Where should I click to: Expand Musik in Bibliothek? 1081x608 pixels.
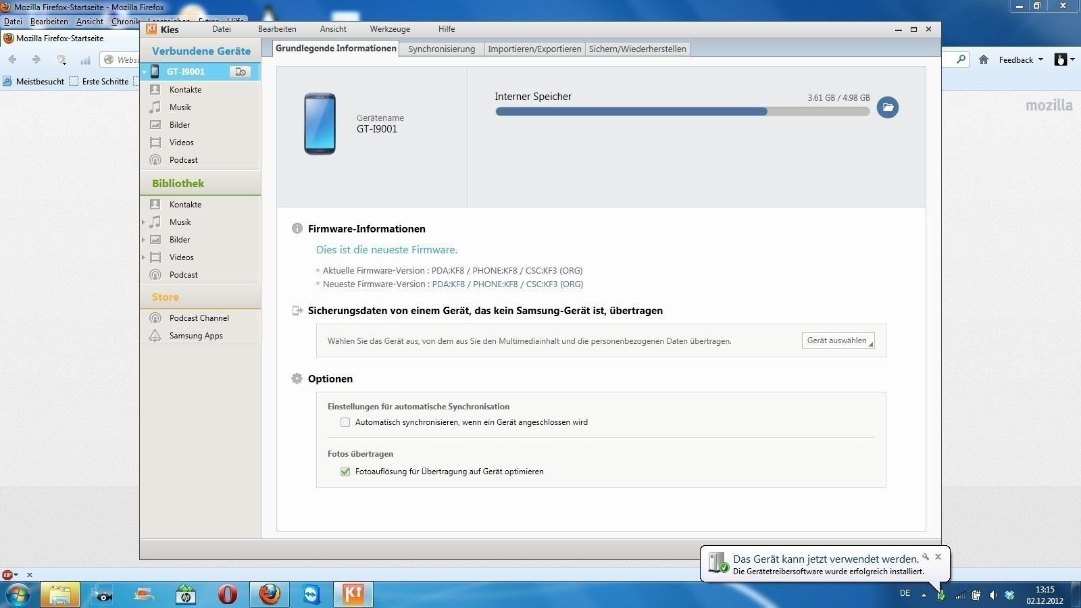pyautogui.click(x=143, y=222)
